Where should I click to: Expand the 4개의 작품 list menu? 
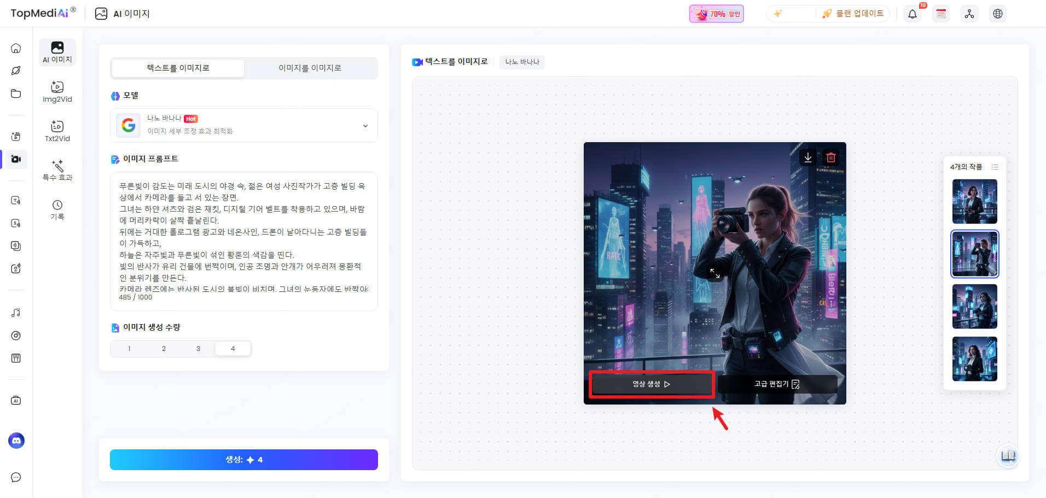tap(995, 167)
